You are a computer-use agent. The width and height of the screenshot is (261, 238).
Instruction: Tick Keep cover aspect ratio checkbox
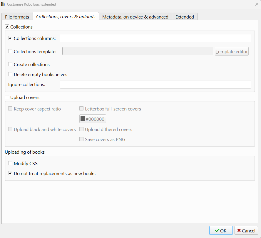tap(10, 109)
